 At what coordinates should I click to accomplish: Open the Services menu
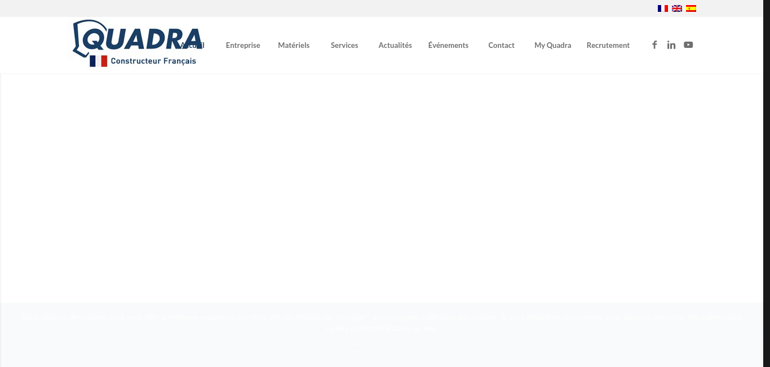(344, 45)
